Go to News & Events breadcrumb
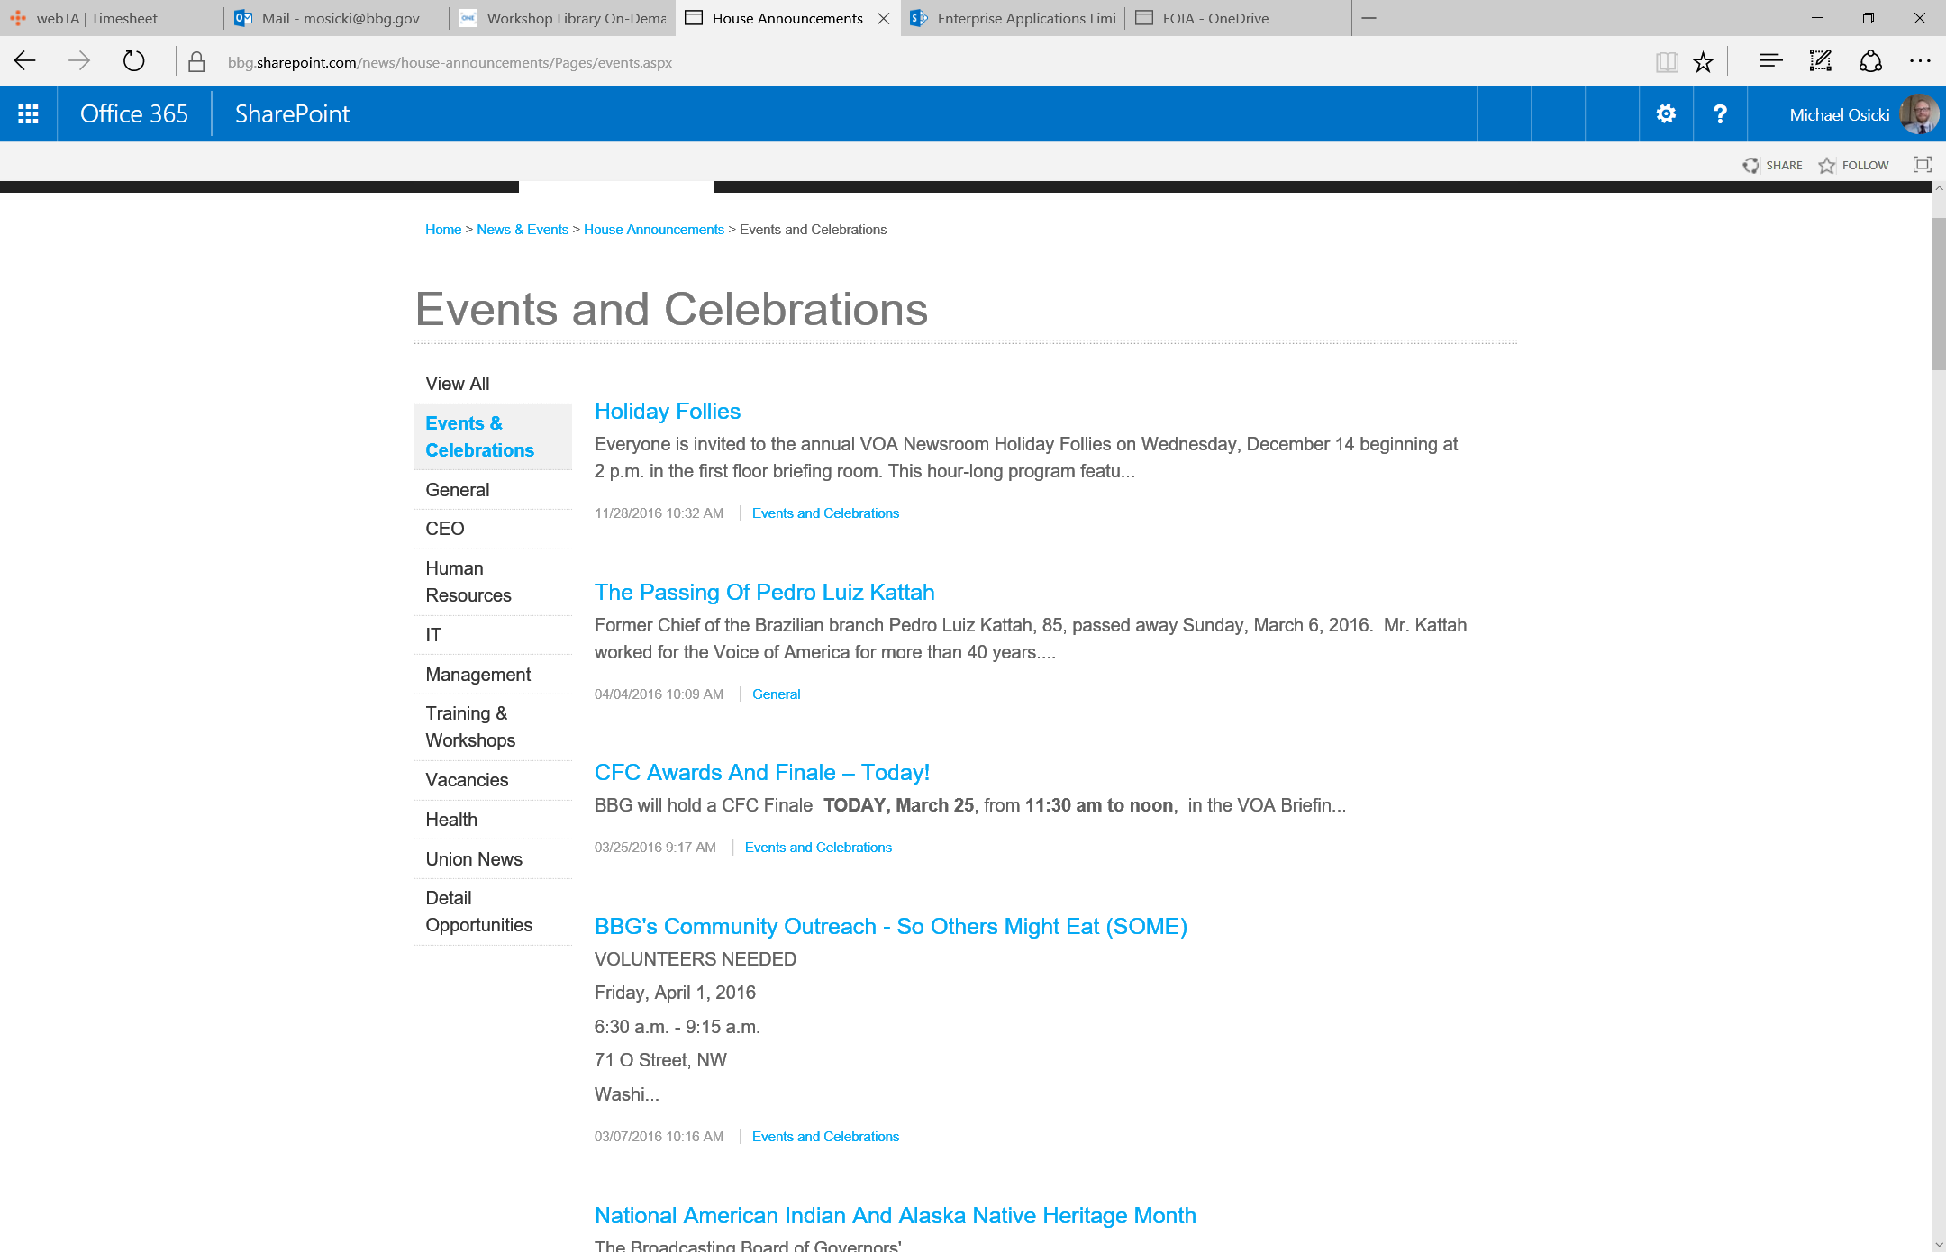 coord(523,230)
